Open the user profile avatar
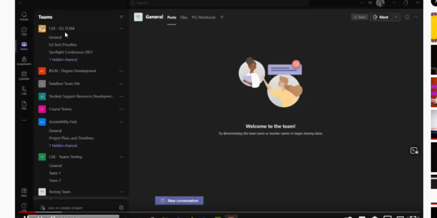This screenshot has width=437, height=218. pos(380,3)
